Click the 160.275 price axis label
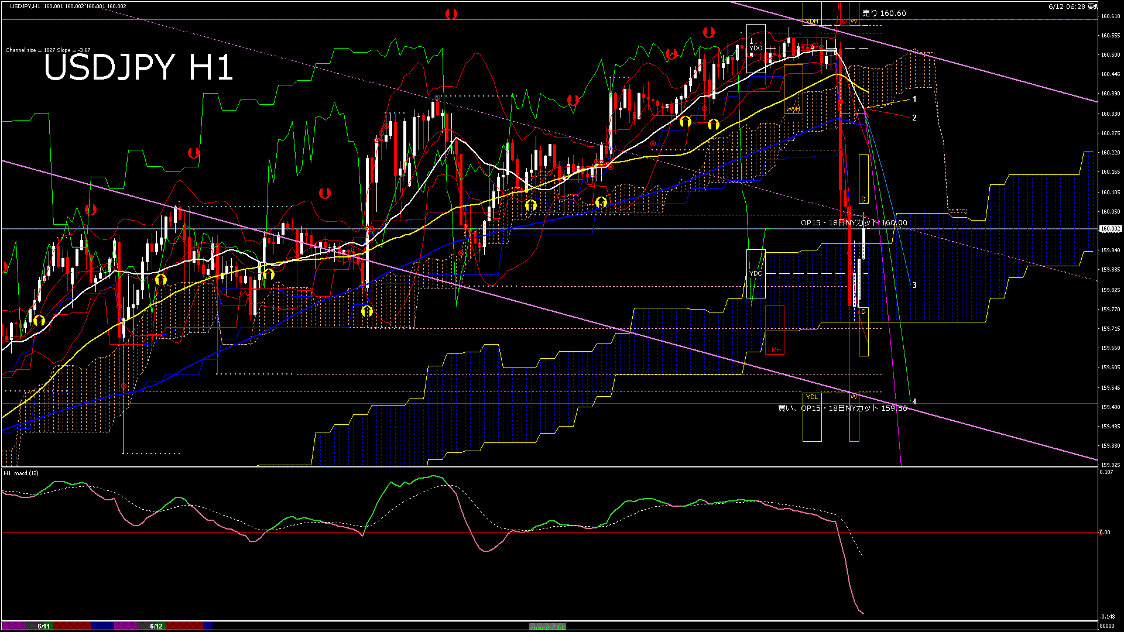This screenshot has width=1124, height=632. 1111,133
